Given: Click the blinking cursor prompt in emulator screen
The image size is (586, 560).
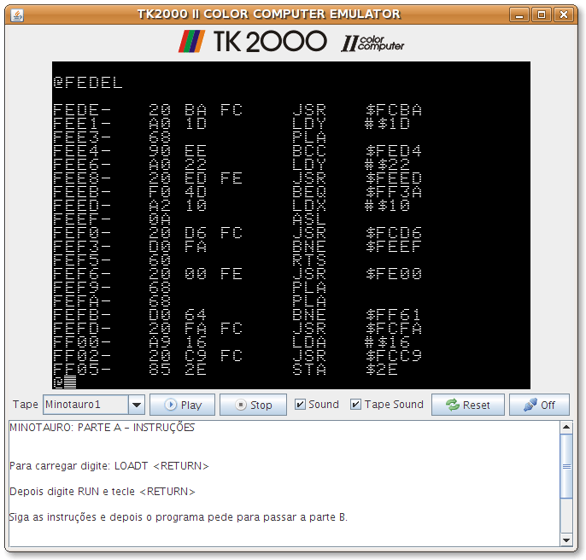Looking at the screenshot, I should tap(71, 382).
